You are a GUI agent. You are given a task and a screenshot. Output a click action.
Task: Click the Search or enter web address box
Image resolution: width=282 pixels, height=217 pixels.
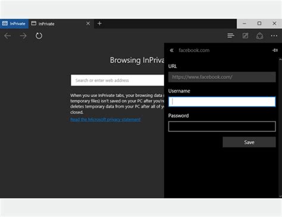tap(117, 80)
